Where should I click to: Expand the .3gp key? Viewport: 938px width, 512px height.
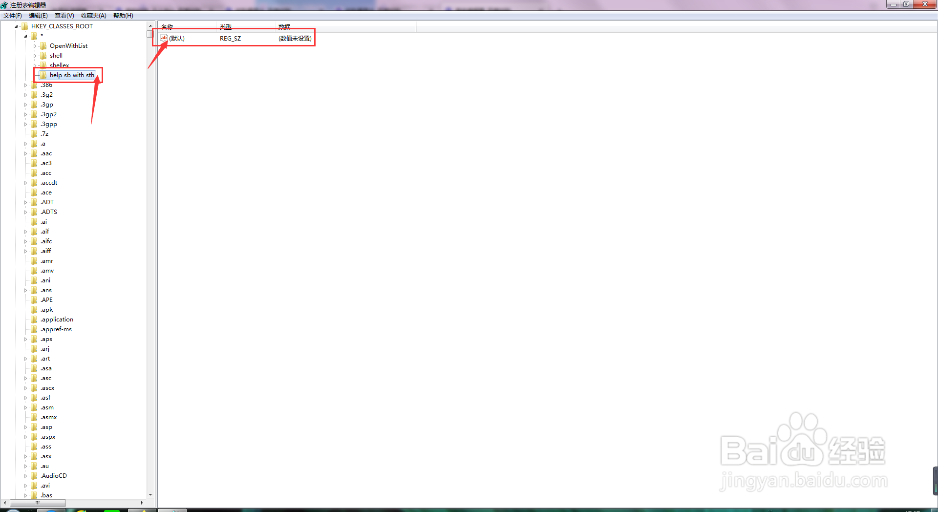pyautogui.click(x=25, y=105)
